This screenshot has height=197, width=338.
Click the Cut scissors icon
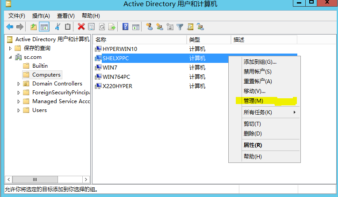point(58,27)
